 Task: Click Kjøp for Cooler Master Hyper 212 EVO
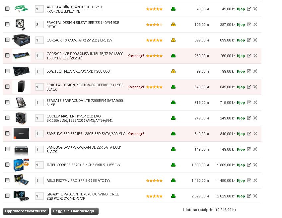coord(241,118)
